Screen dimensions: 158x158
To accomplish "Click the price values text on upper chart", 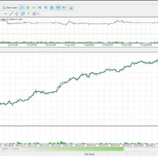I will [11, 19].
